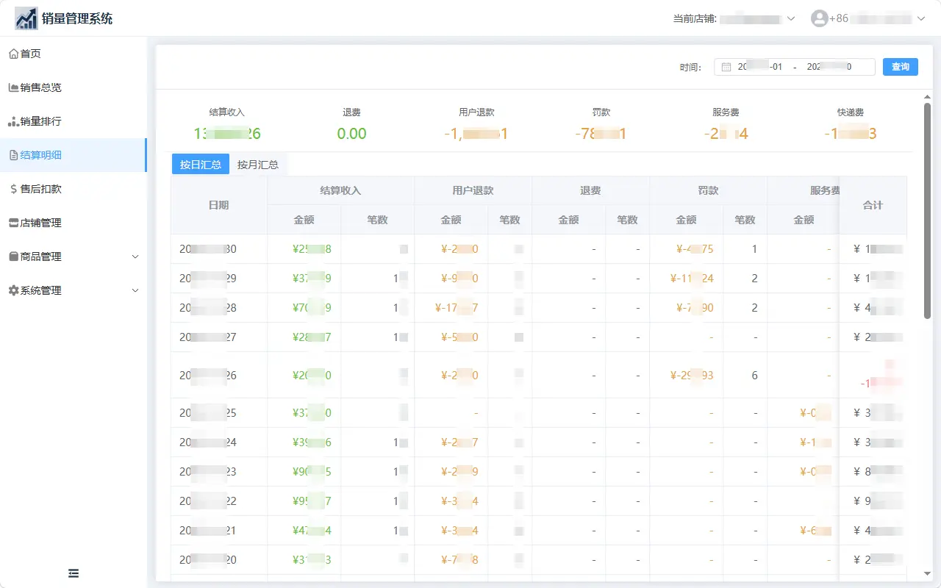This screenshot has height=588, width=941.
Task: Open the 售后扣款 page
Action: click(74, 189)
